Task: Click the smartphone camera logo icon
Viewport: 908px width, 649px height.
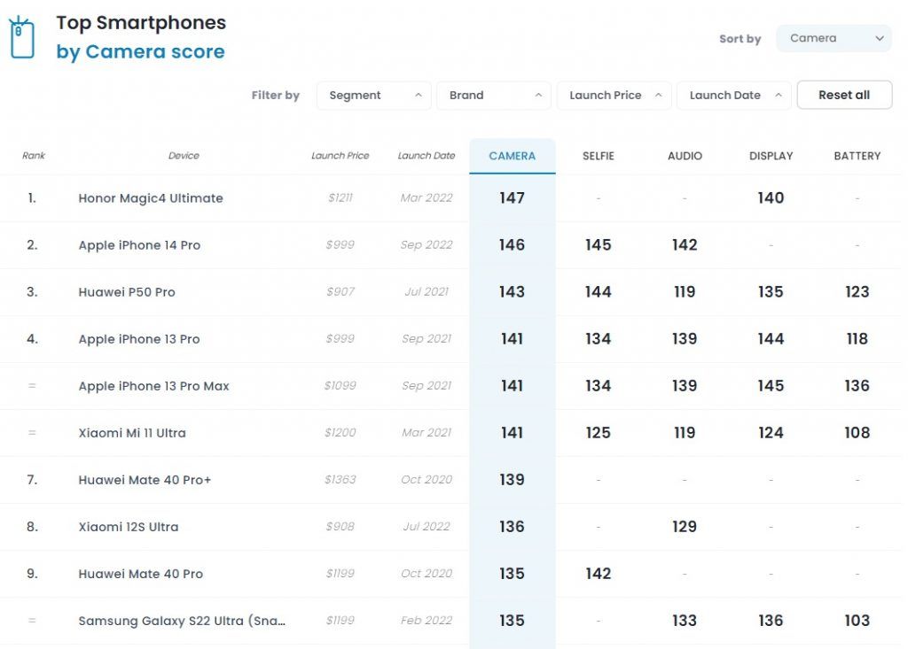Action: point(22,37)
